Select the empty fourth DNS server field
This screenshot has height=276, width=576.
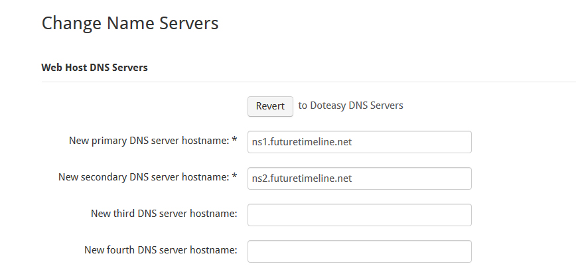pyautogui.click(x=360, y=251)
